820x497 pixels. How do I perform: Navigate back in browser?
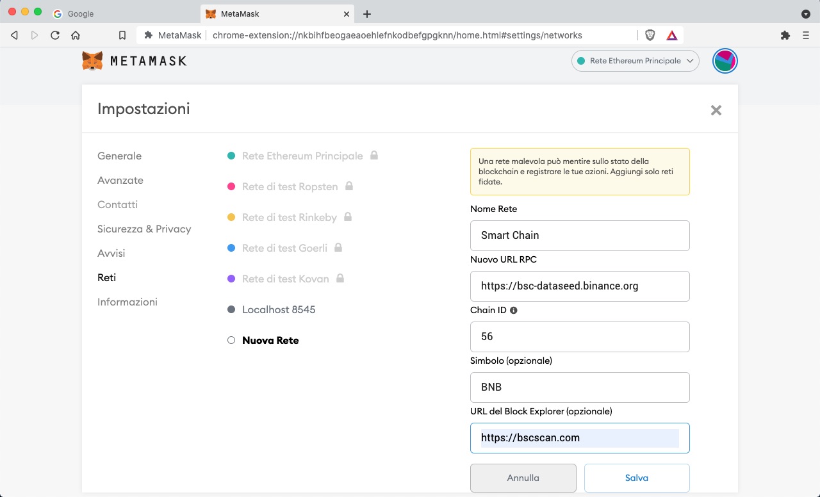[14, 35]
